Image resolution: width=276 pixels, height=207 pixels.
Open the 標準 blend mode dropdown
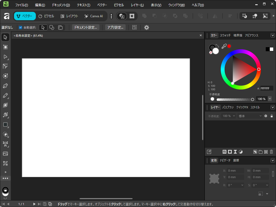coord(250,116)
